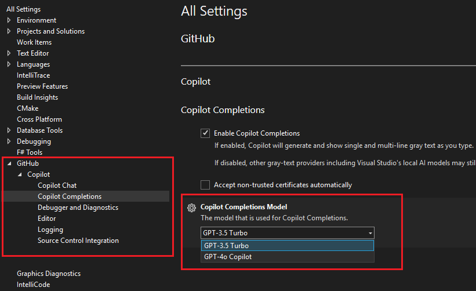
Task: Expand the Languages node arrow
Action: (x=9, y=64)
